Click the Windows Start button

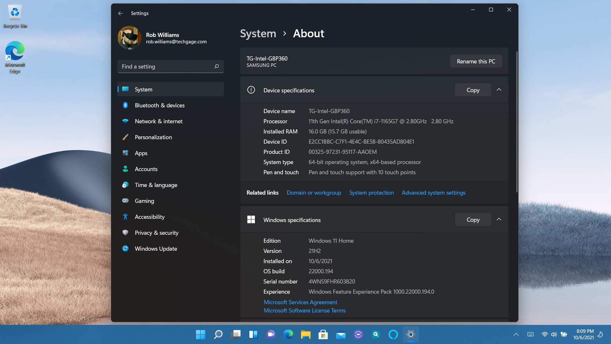(200, 334)
